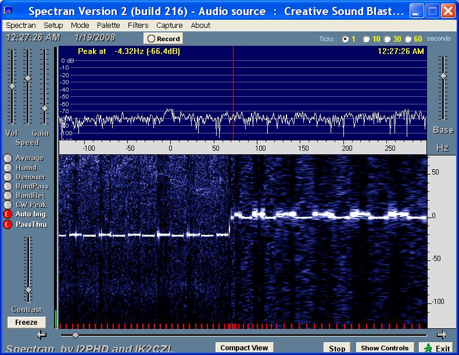Click the 1/19/2008 date text
Screen dimensions: 459x355
[95, 38]
